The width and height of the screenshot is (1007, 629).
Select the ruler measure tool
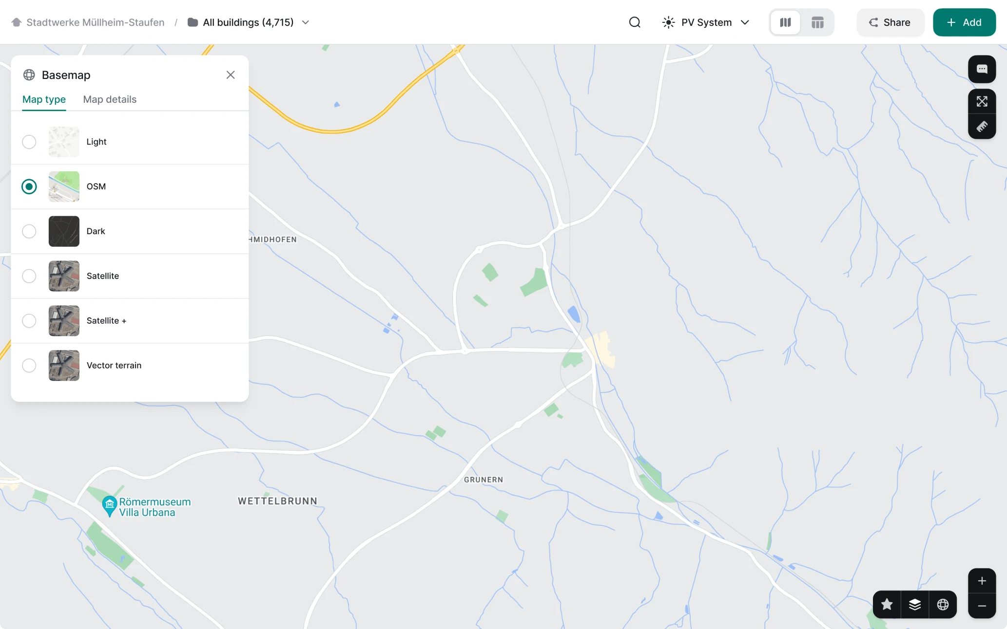tap(982, 127)
